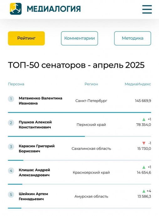Select the Рейтинг tab
The image size is (159, 216).
pos(26,38)
